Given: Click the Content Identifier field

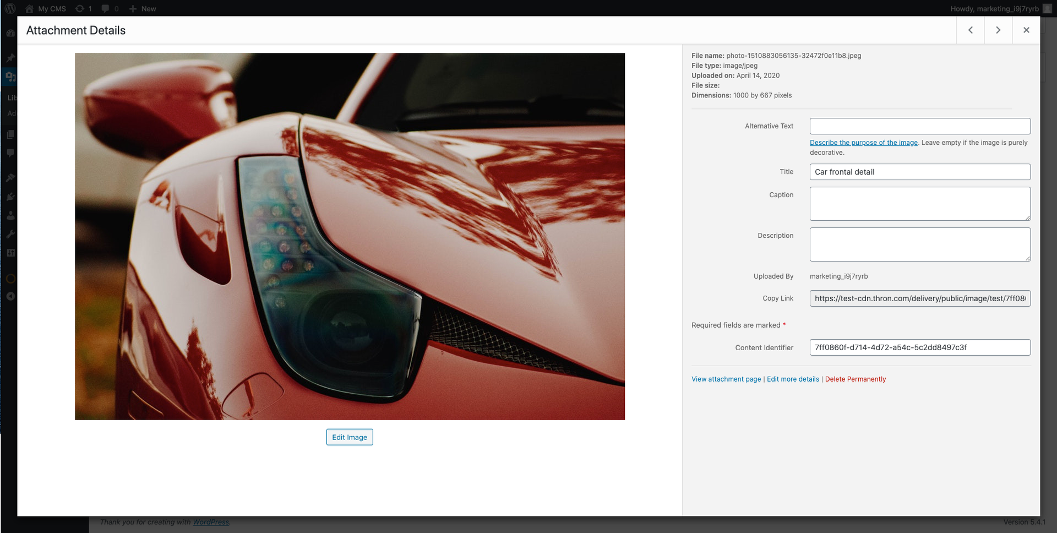Looking at the screenshot, I should coord(920,347).
